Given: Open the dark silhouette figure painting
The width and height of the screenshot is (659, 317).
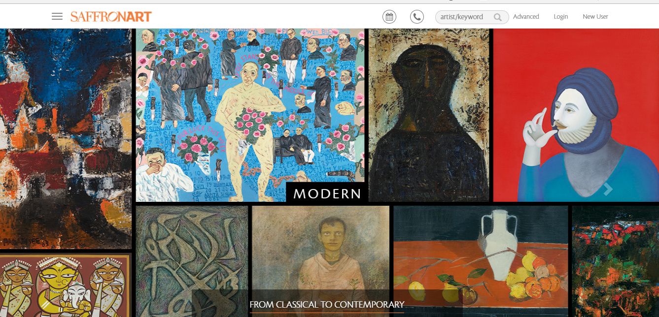Looking at the screenshot, I should (x=429, y=115).
